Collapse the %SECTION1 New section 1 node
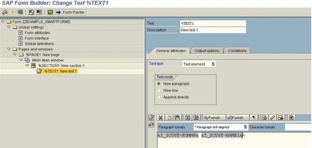Image resolution: width=312 pixels, height=148 pixels. 27,65
